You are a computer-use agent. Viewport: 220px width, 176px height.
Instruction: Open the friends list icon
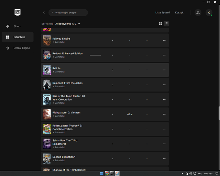pyautogui.click(x=198, y=12)
